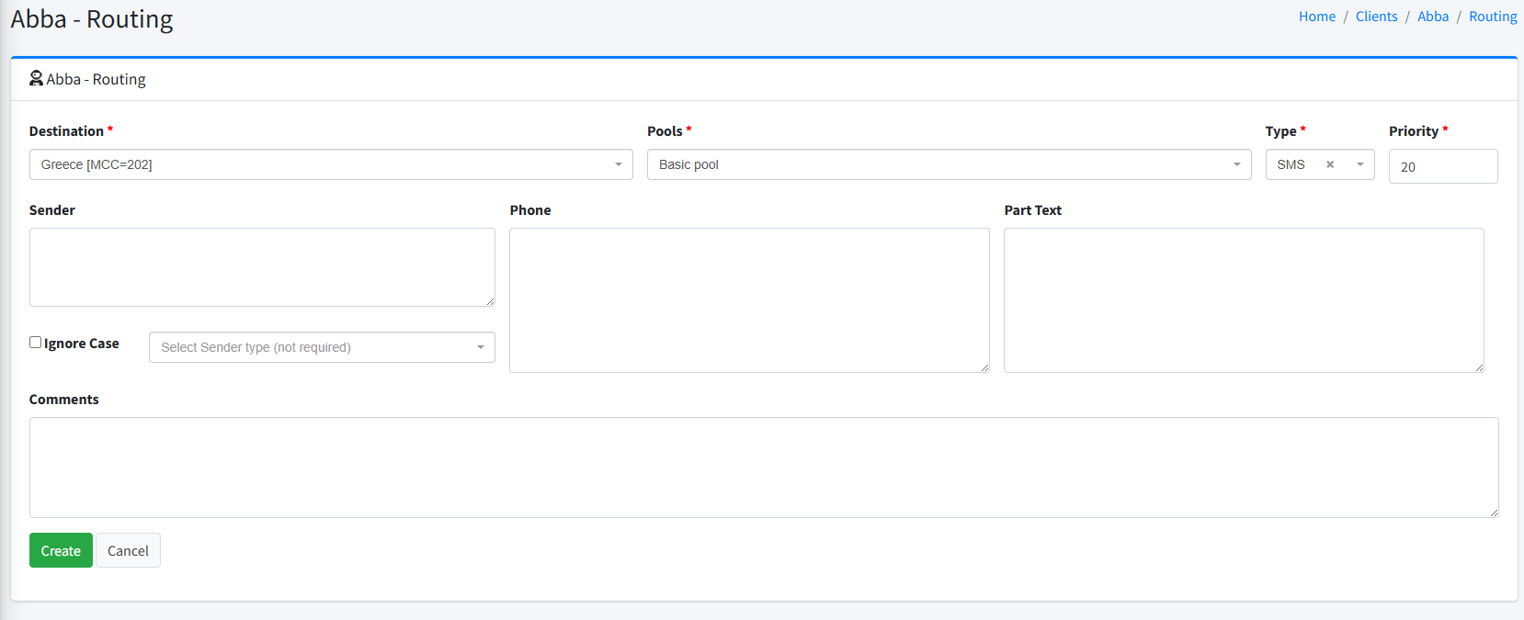This screenshot has width=1524, height=620.
Task: Click the user icon beside Abba - Routing
Action: pyautogui.click(x=36, y=79)
